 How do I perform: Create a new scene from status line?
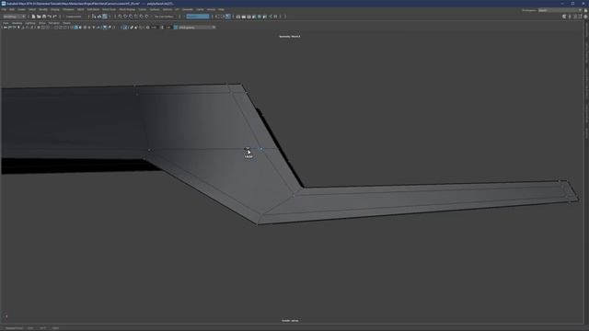point(33,17)
